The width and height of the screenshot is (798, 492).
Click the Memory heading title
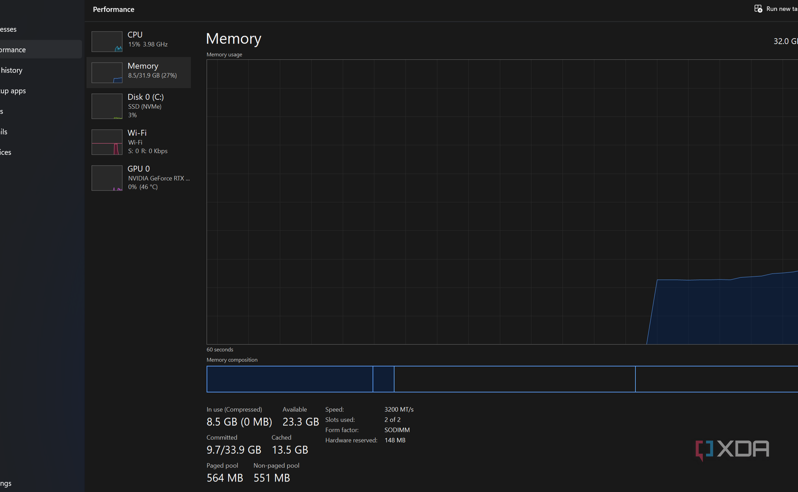(x=233, y=39)
